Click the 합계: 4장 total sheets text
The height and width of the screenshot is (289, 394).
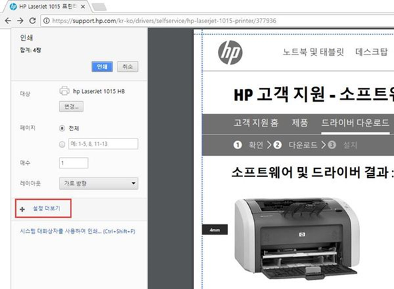31,50
